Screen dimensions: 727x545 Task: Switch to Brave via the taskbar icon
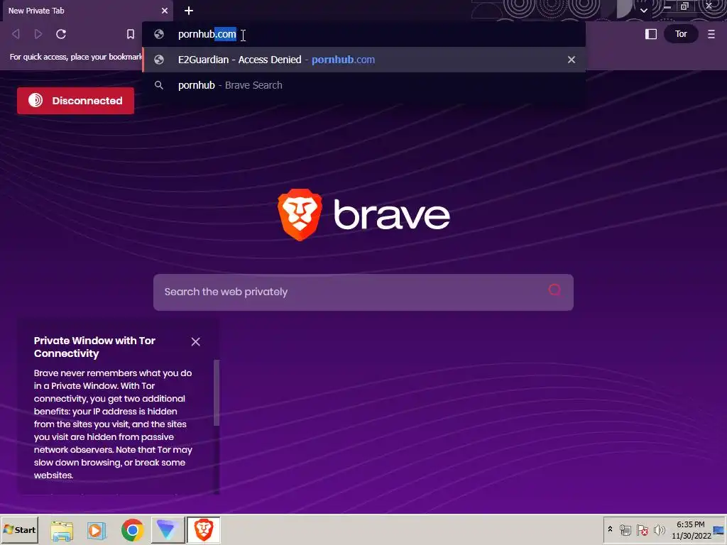point(204,529)
